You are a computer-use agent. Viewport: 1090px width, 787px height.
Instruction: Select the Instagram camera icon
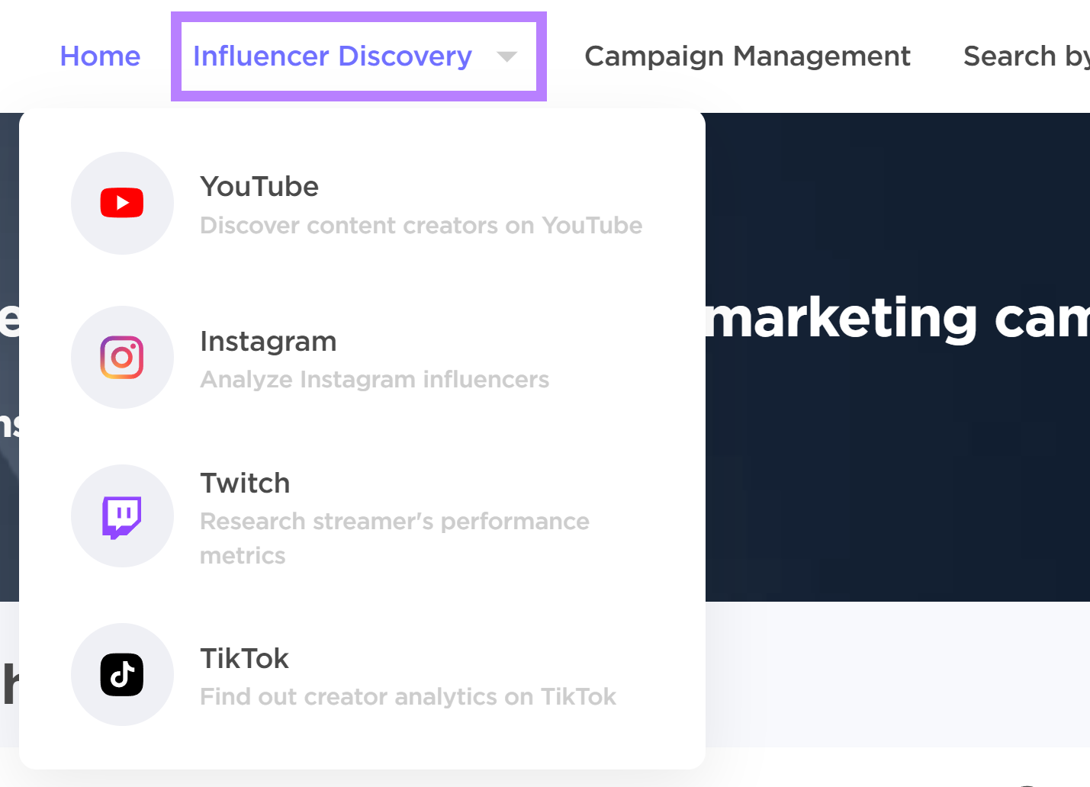coord(122,357)
